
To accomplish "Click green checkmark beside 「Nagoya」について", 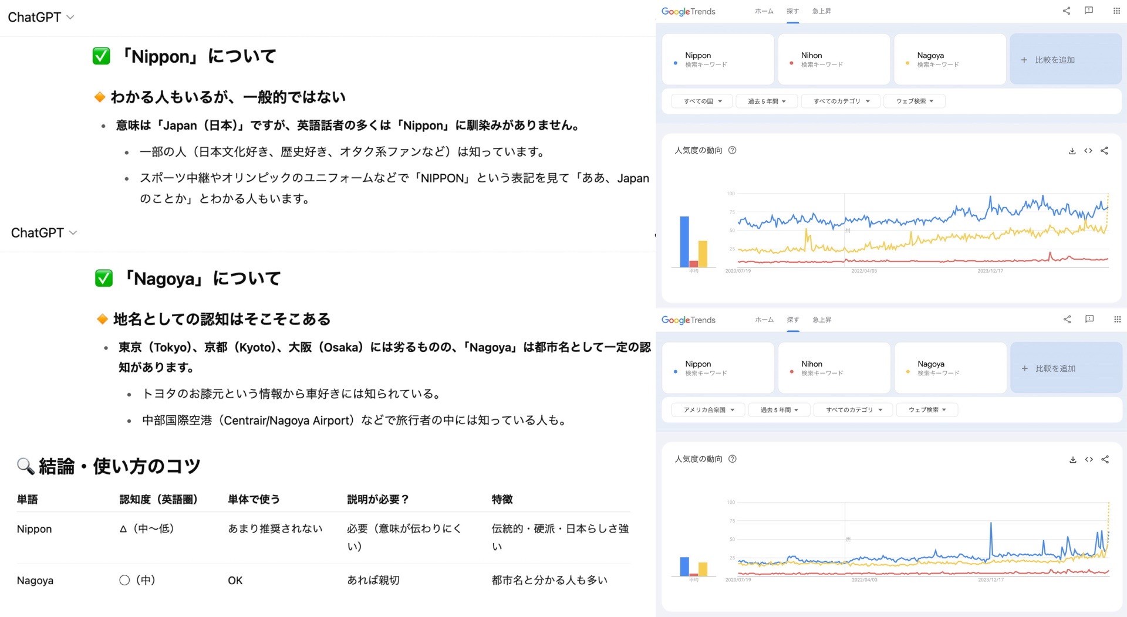I will point(103,278).
